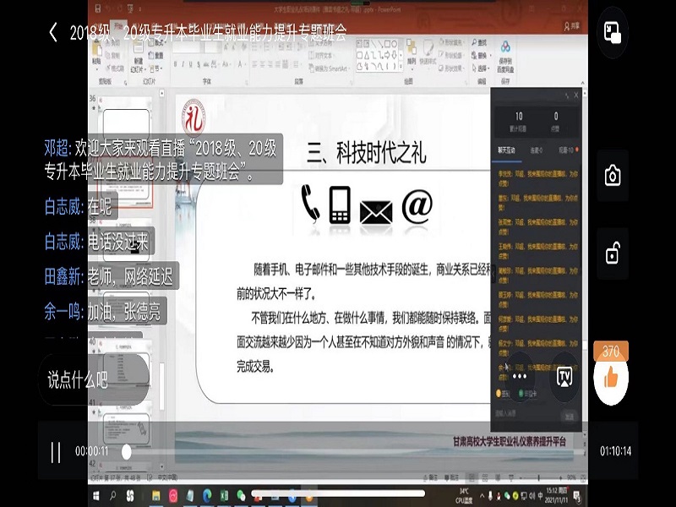The height and width of the screenshot is (507, 676).
Task: Close the live interaction panel with X
Action: click(x=577, y=95)
